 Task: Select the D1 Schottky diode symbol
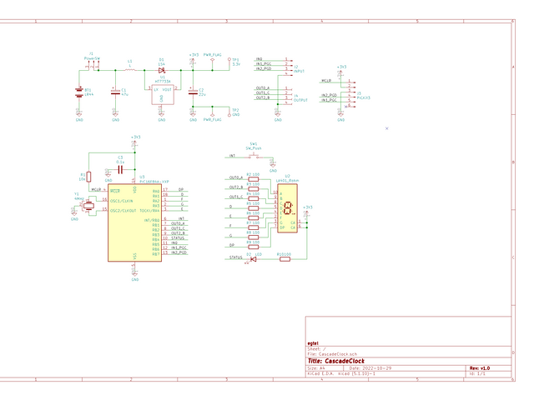point(161,69)
